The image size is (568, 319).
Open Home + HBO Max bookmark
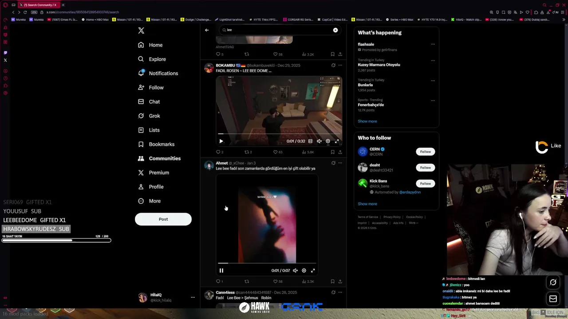[x=95, y=19]
